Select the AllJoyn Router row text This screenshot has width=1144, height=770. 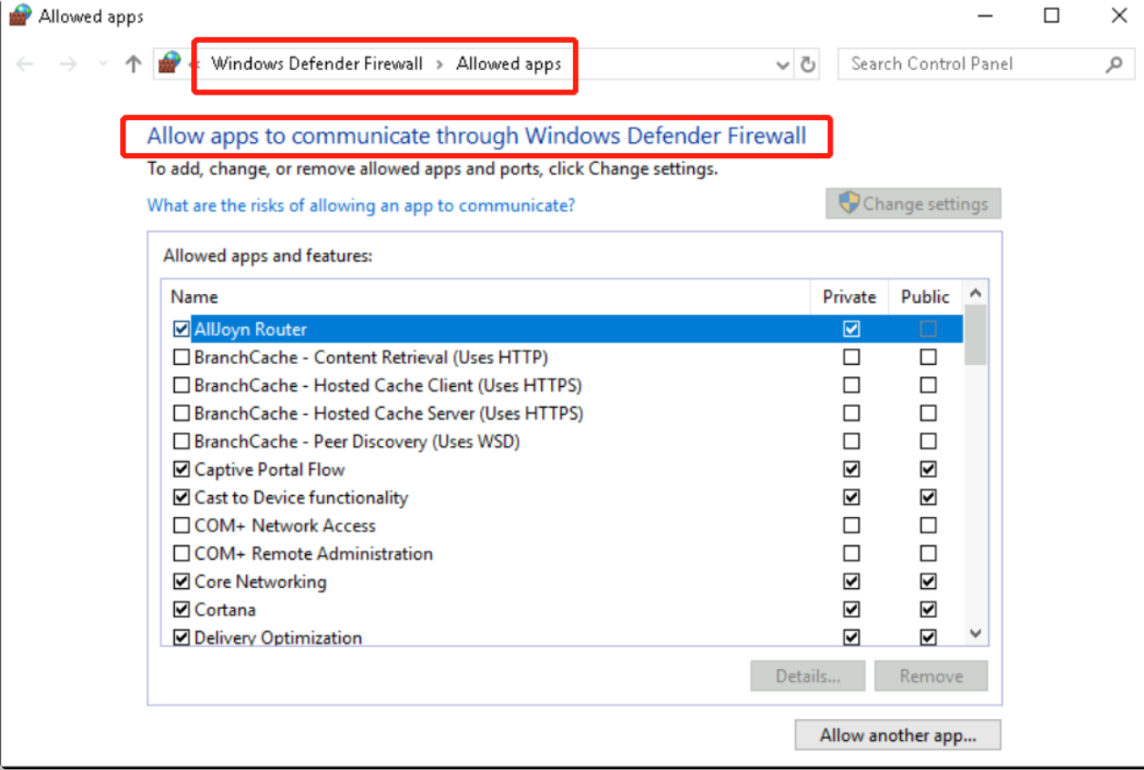pyautogui.click(x=250, y=329)
